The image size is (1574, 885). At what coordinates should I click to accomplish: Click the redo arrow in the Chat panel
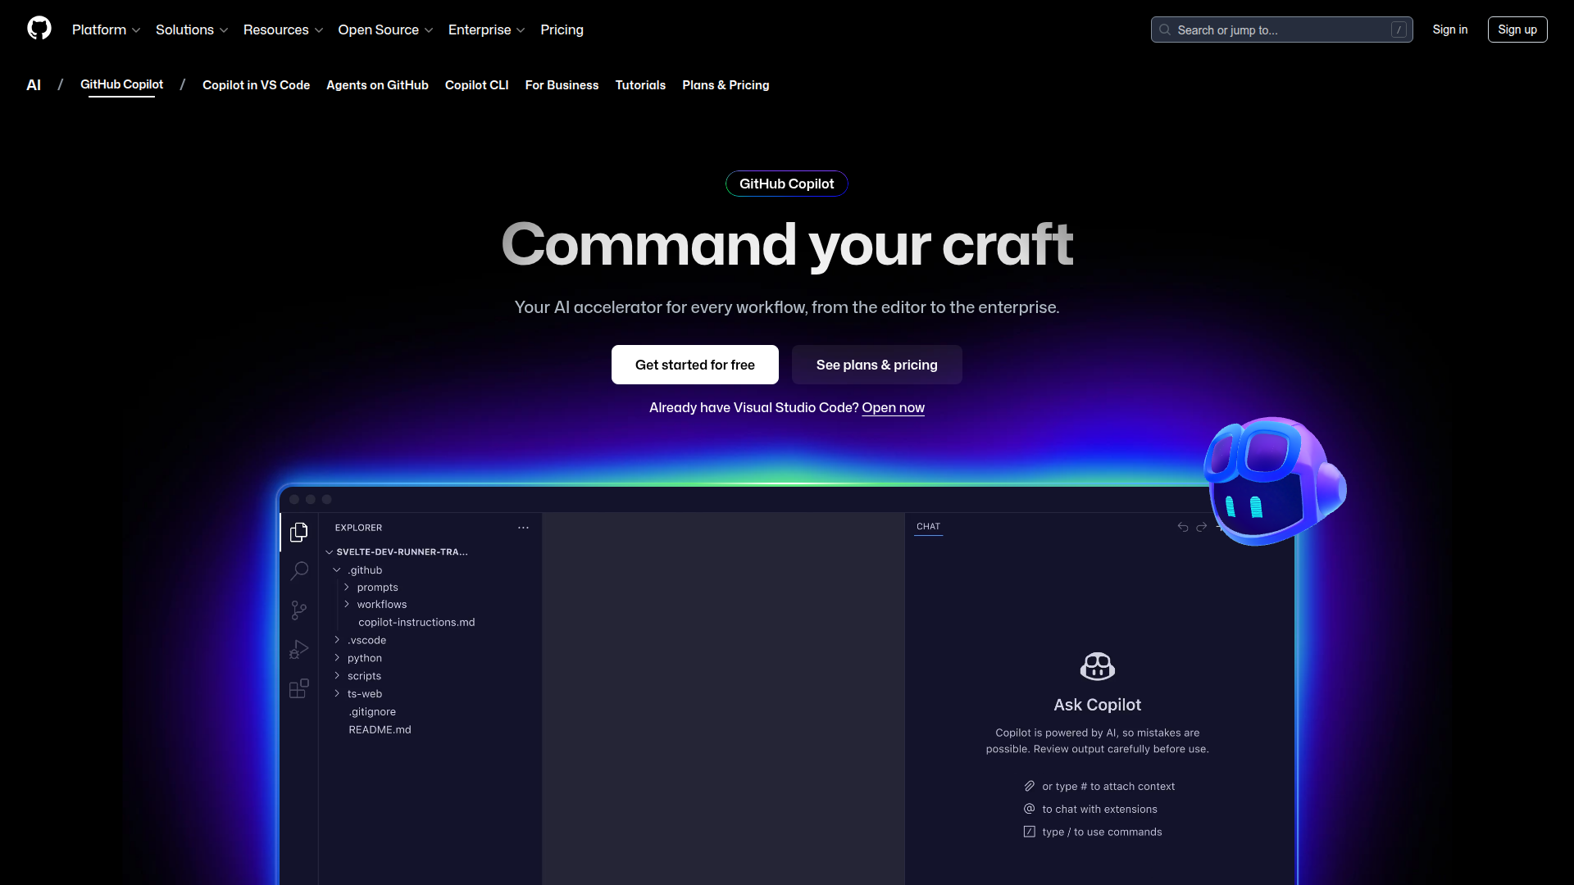coord(1202,527)
